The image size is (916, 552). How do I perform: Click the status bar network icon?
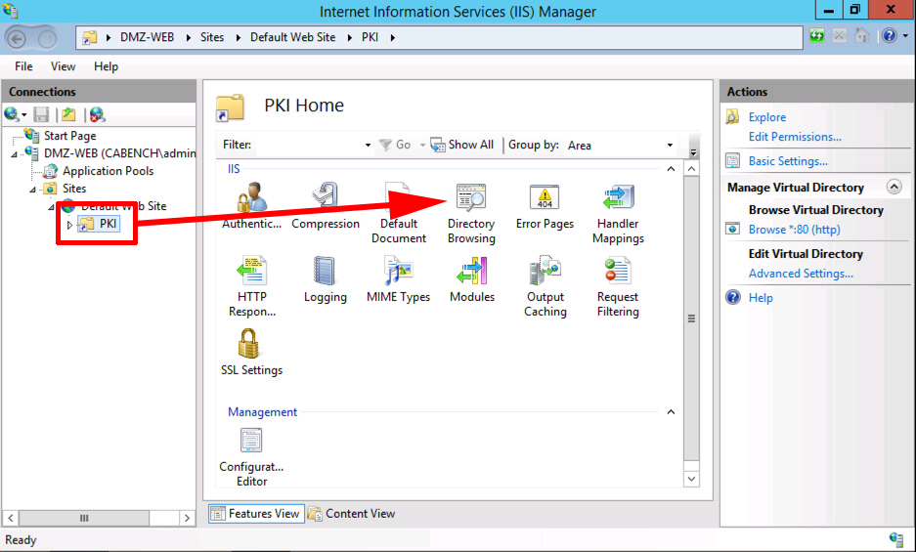(896, 539)
